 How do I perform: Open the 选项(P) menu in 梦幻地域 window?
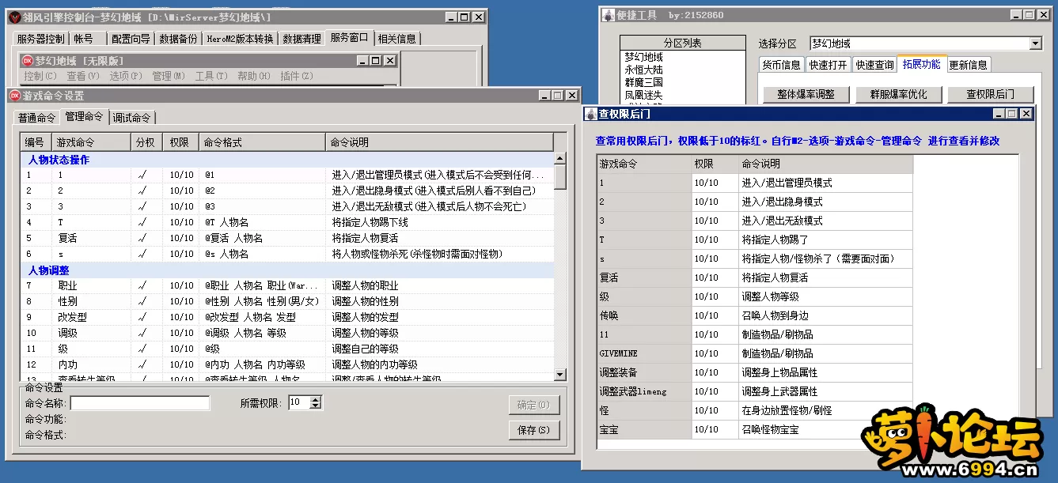(126, 76)
